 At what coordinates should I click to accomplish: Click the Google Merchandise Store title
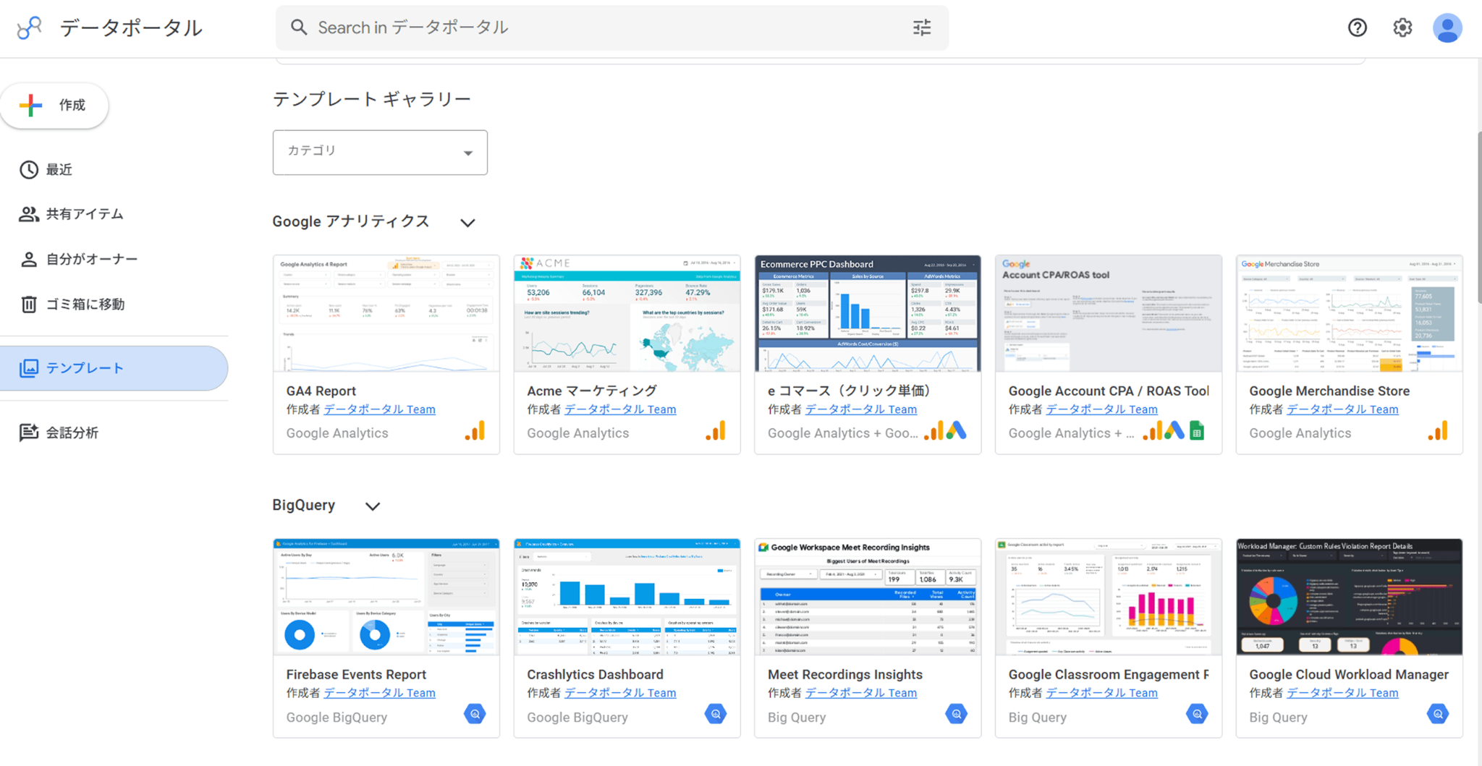1329,391
